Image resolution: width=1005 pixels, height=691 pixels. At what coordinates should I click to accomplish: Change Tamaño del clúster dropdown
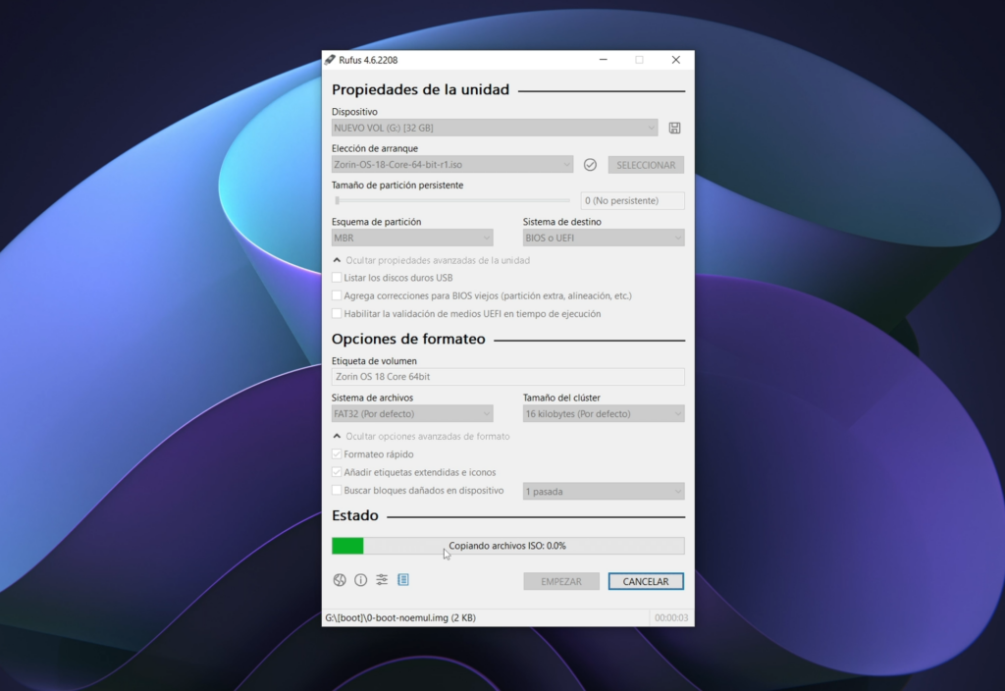click(603, 413)
